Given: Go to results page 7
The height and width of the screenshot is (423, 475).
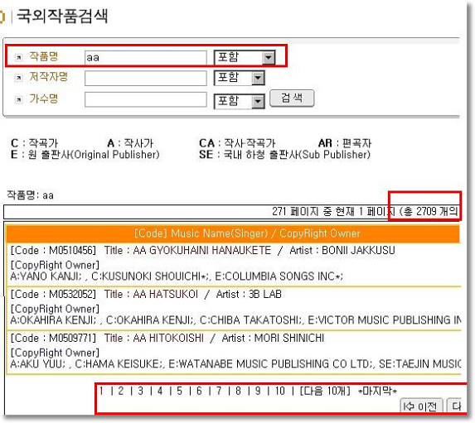Looking at the screenshot, I should point(219,391).
